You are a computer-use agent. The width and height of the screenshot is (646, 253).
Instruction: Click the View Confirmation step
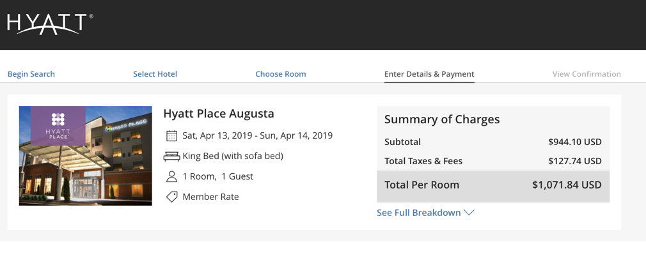click(x=587, y=74)
